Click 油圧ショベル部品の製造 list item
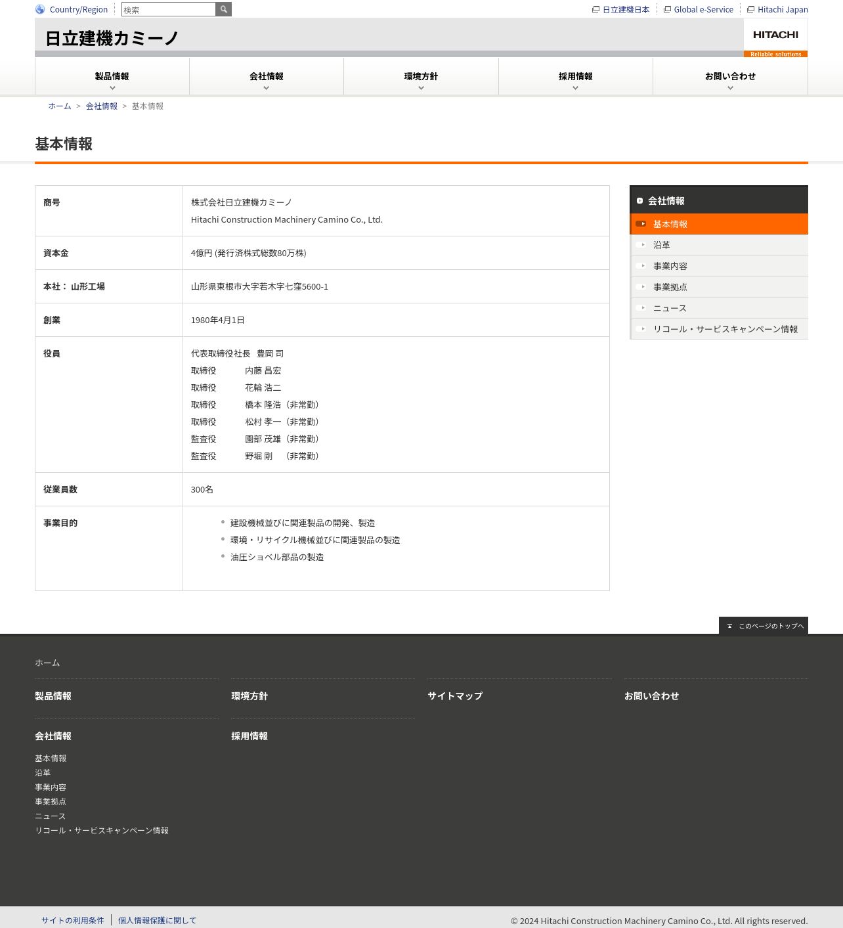Viewport: 843px width, 928px height. 277,557
